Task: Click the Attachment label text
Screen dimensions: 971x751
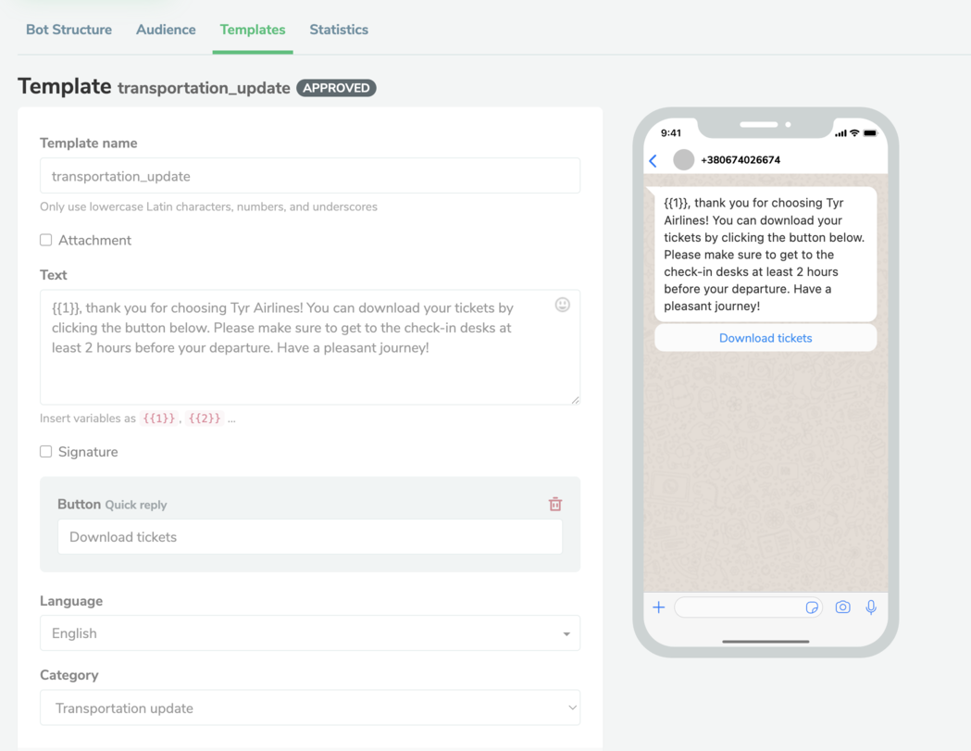Action: [94, 241]
